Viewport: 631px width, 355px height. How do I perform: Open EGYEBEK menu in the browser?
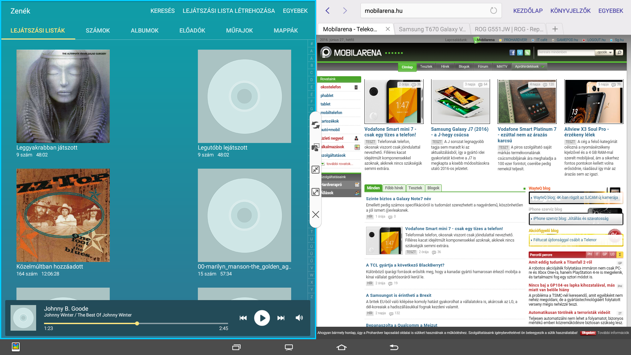(611, 11)
